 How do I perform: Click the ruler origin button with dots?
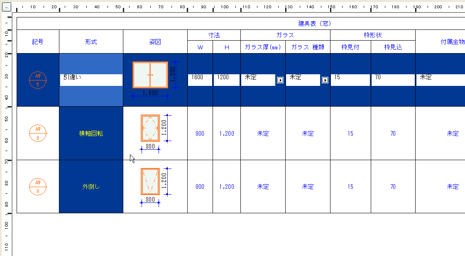[x=7, y=7]
